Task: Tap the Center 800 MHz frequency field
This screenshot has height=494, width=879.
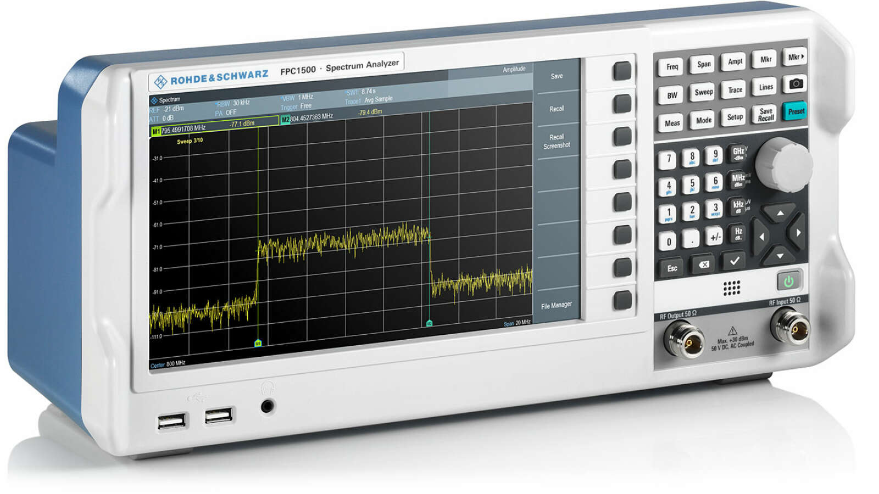Action: (x=168, y=363)
